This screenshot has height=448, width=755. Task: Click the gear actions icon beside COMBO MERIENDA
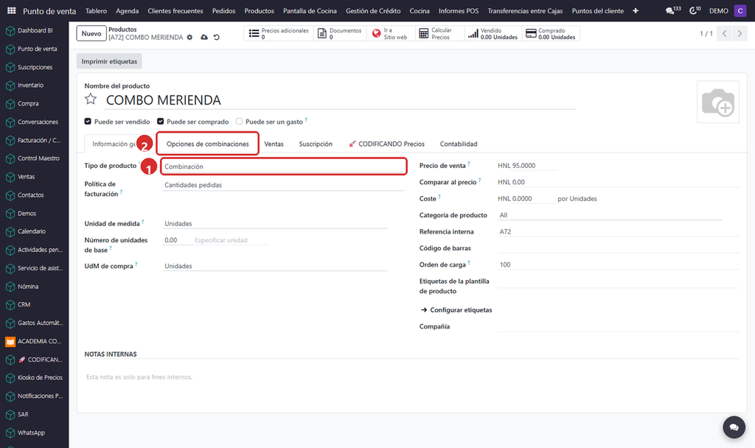point(189,37)
